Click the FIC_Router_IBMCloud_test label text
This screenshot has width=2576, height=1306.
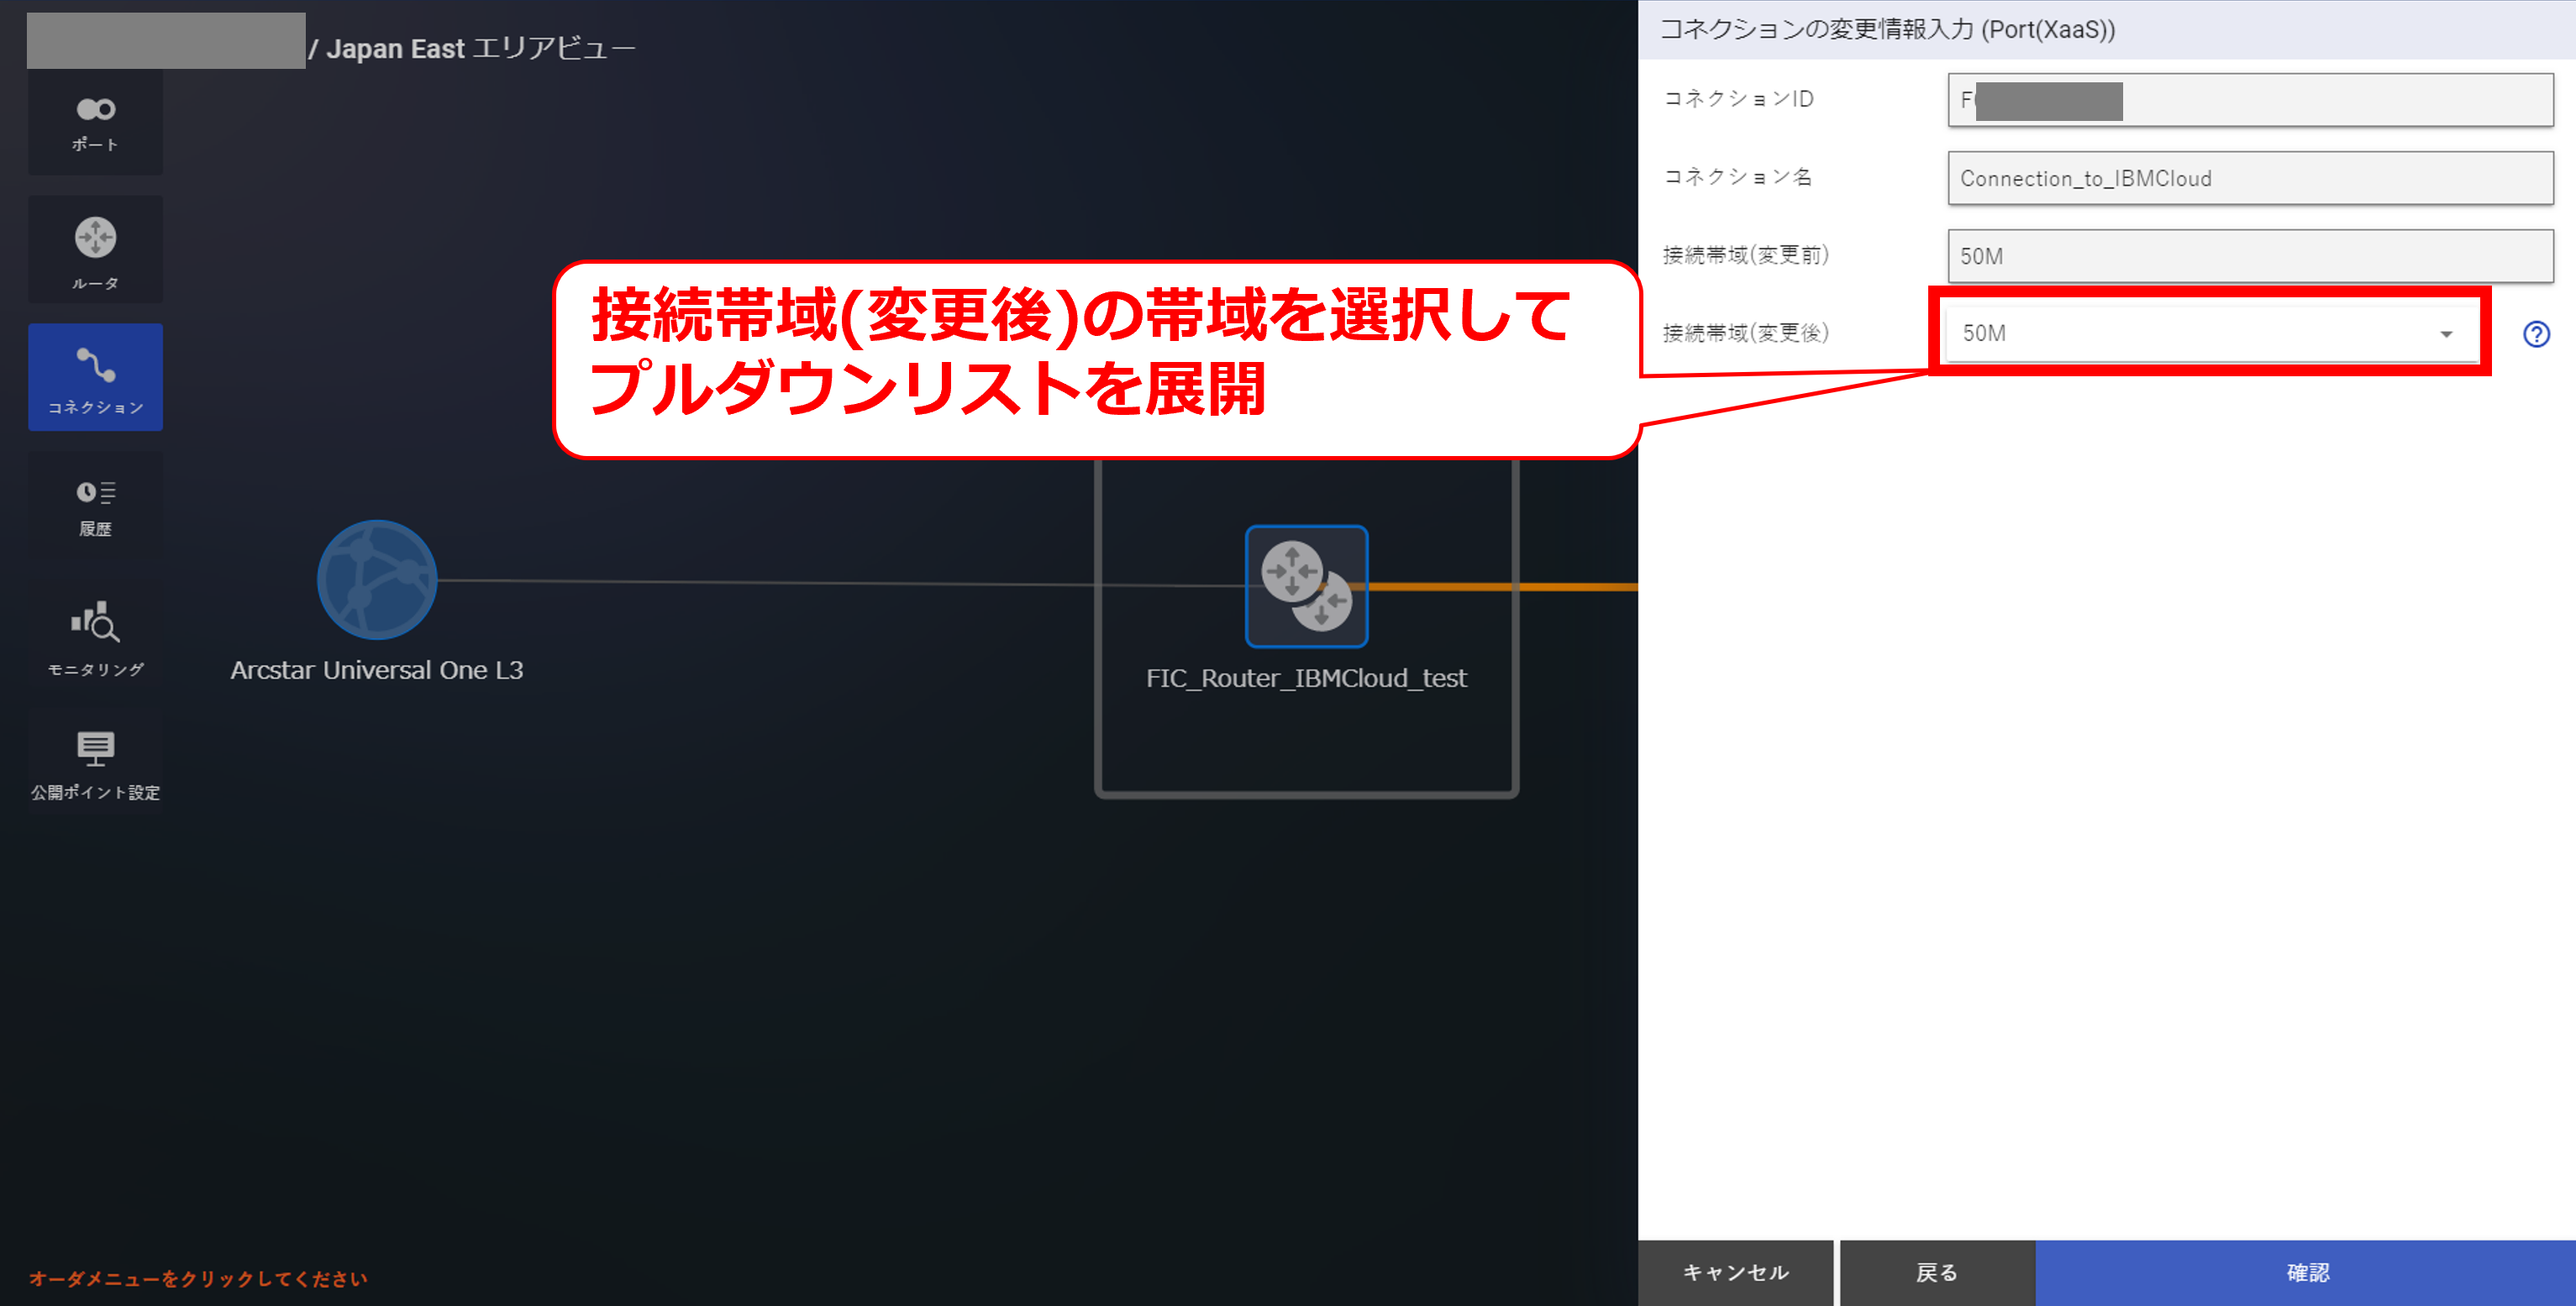click(x=1306, y=678)
